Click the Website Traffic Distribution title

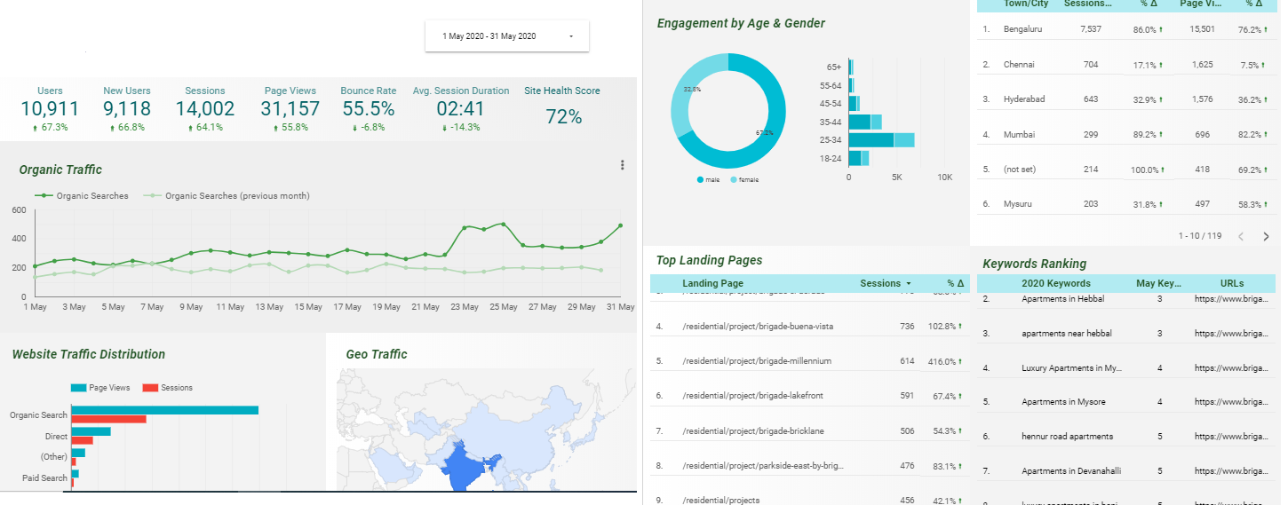pyautogui.click(x=89, y=354)
